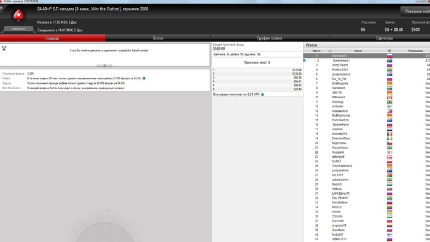Click the $500.00 total prize pool value
The image size is (430, 242).
pos(219,49)
